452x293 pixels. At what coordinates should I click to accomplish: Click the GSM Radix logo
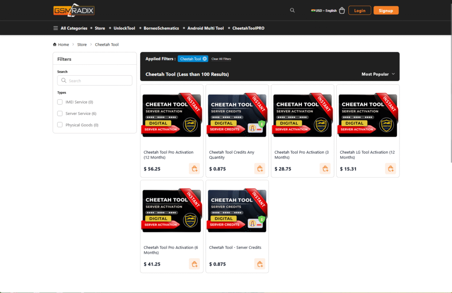pos(74,10)
